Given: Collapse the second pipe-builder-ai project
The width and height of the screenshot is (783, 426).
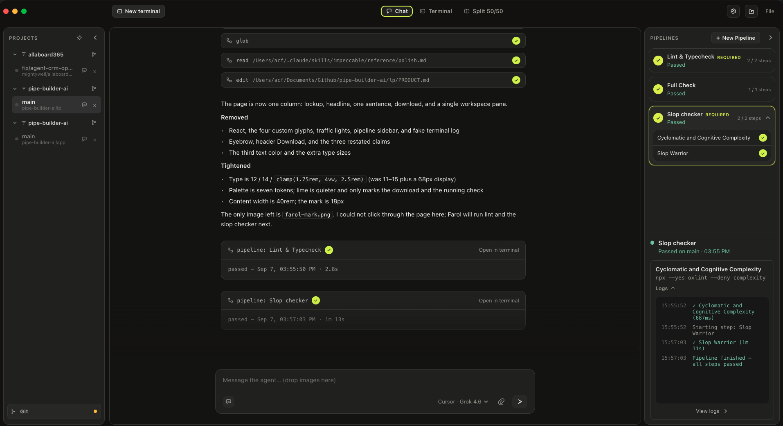Looking at the screenshot, I should (x=15, y=123).
